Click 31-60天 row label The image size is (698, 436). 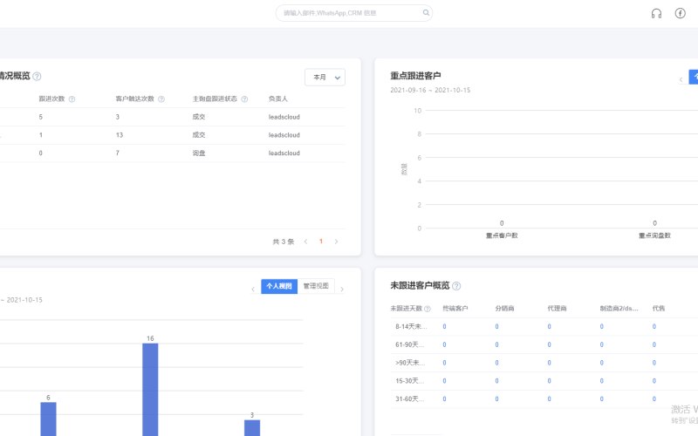[x=409, y=399]
